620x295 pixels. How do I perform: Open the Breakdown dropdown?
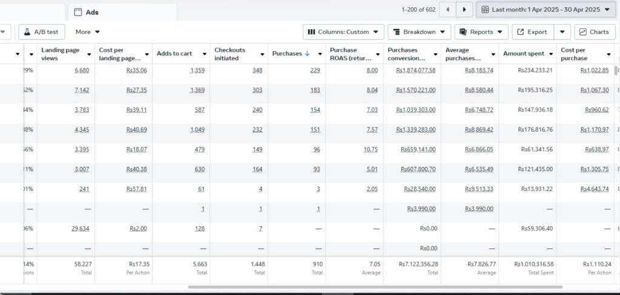tap(420, 32)
